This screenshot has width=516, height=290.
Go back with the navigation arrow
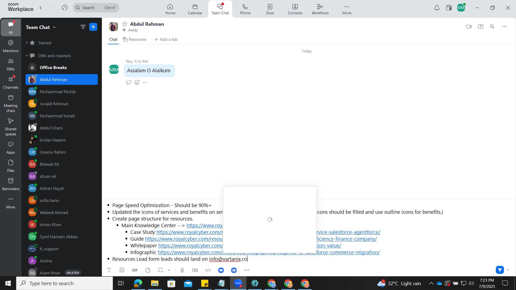41,8
